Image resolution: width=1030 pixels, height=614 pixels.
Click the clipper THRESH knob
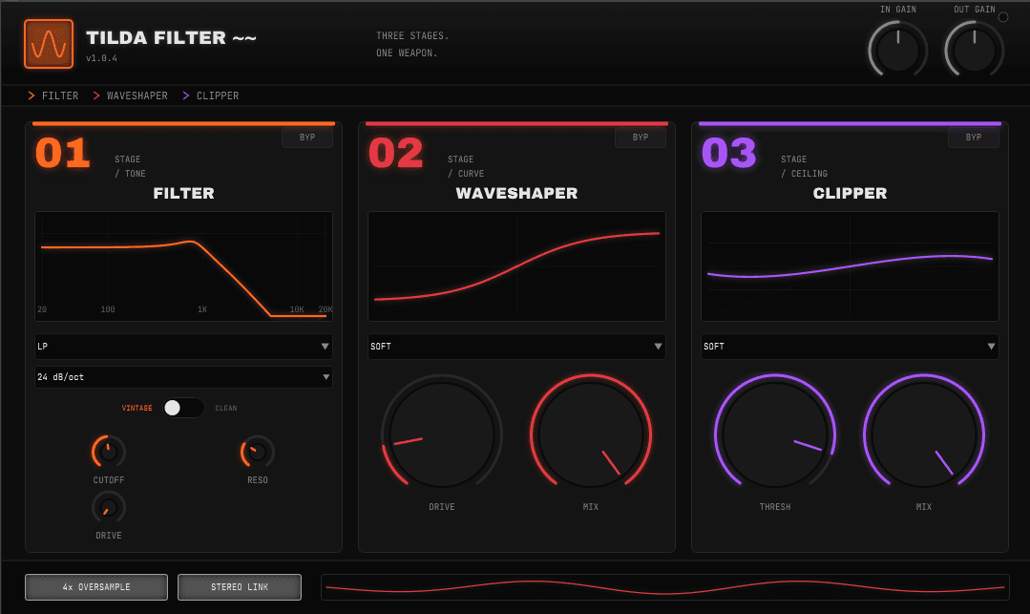(x=775, y=434)
